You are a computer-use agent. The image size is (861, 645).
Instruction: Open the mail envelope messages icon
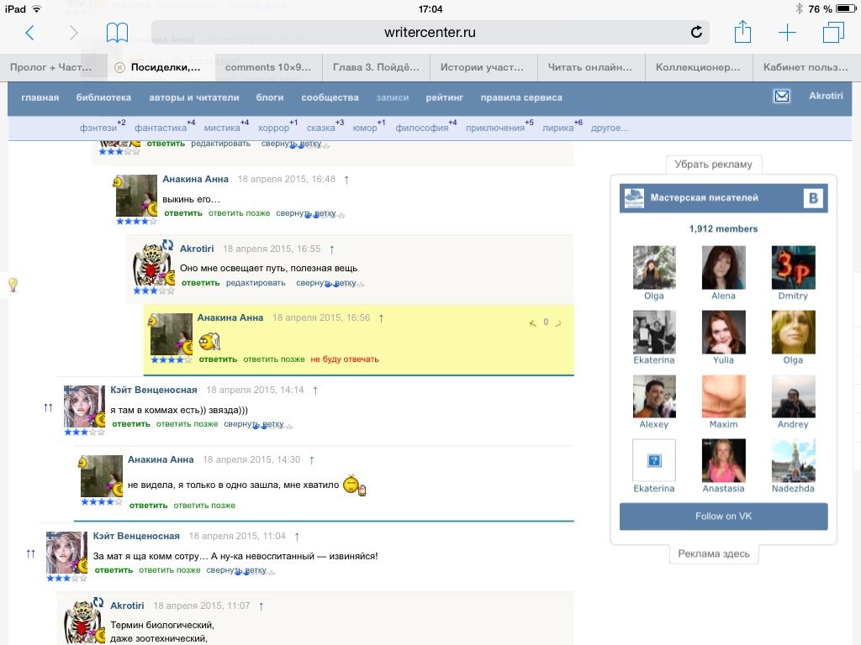[782, 97]
